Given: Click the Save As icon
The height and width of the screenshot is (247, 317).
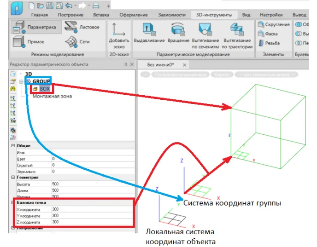Looking at the screenshot, I should (x=59, y=6).
